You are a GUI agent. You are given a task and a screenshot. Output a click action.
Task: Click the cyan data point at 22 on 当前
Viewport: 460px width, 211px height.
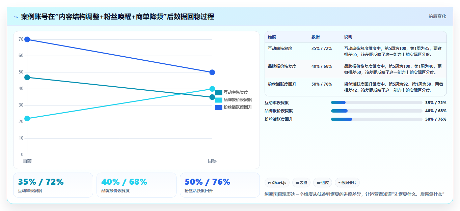pyautogui.click(x=27, y=119)
